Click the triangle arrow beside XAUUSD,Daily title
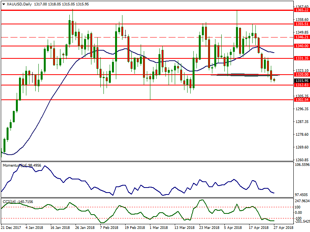 tap(3, 4)
